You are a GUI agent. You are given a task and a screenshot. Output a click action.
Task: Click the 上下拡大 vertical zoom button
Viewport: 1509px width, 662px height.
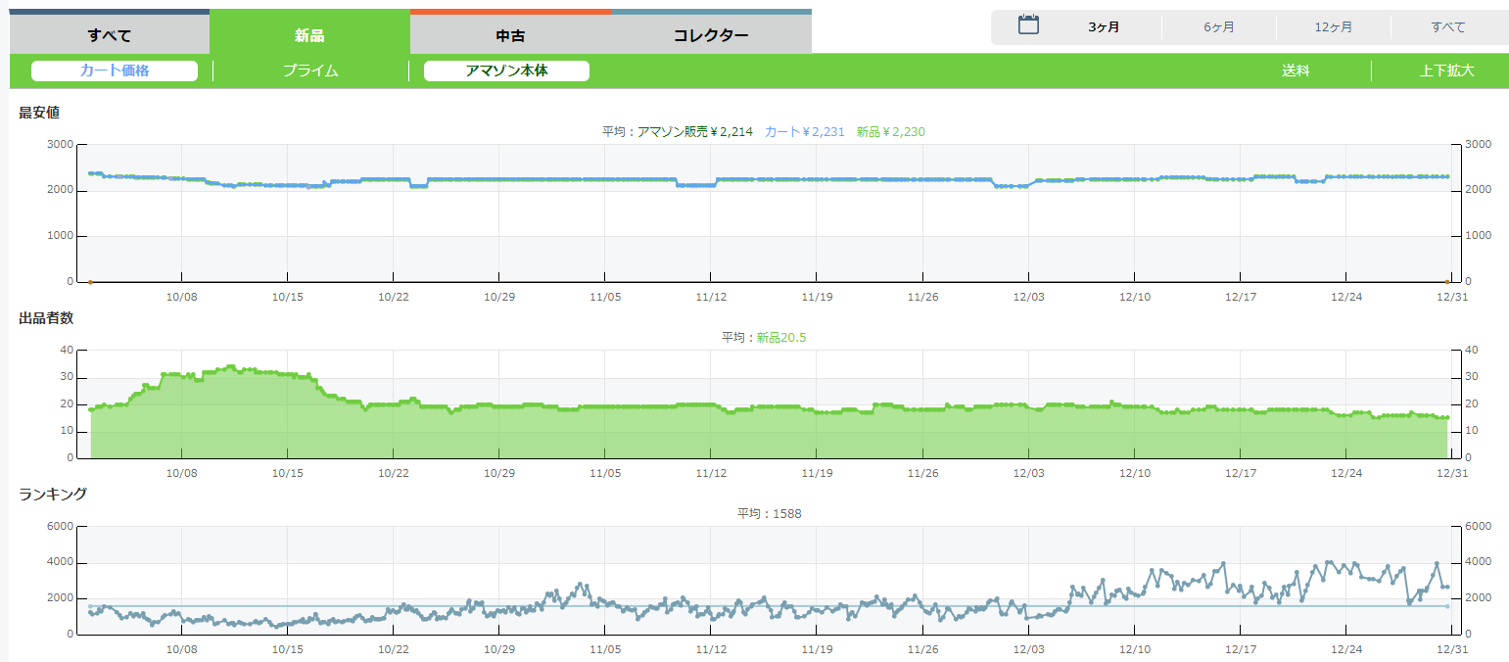pos(1447,71)
